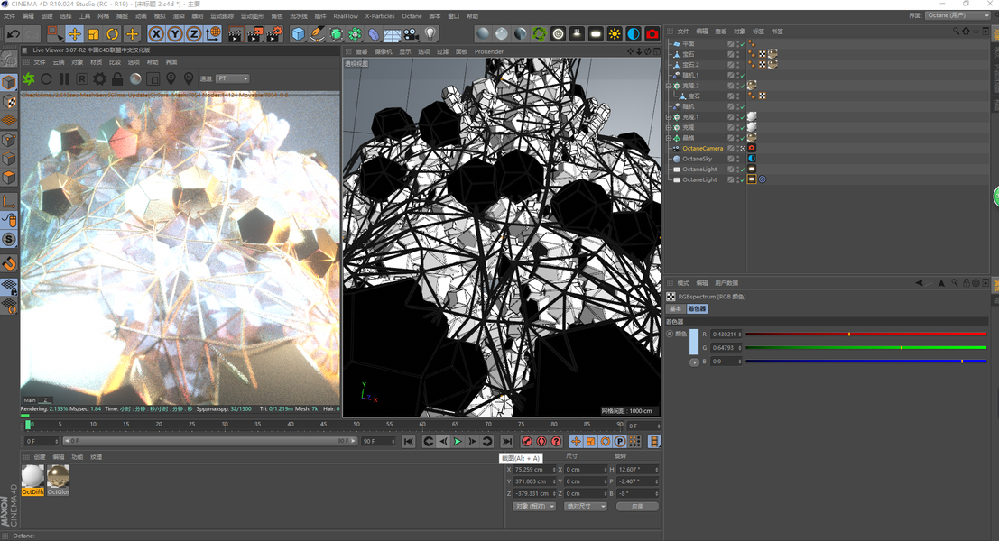
Task: Toggle 平面 object enable checkmark
Action: [x=743, y=44]
